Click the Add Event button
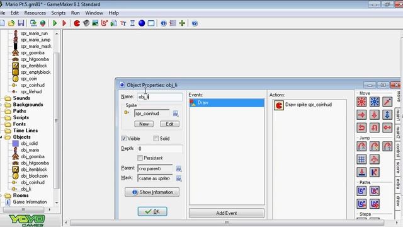Screen dimensions: 403x227 pyautogui.click(x=227, y=213)
